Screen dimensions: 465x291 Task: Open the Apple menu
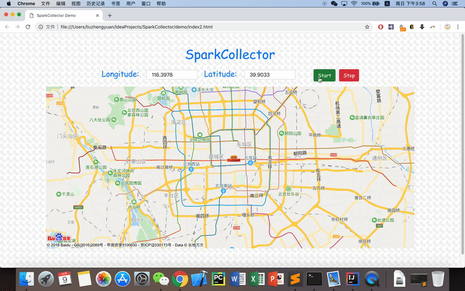tap(9, 3)
